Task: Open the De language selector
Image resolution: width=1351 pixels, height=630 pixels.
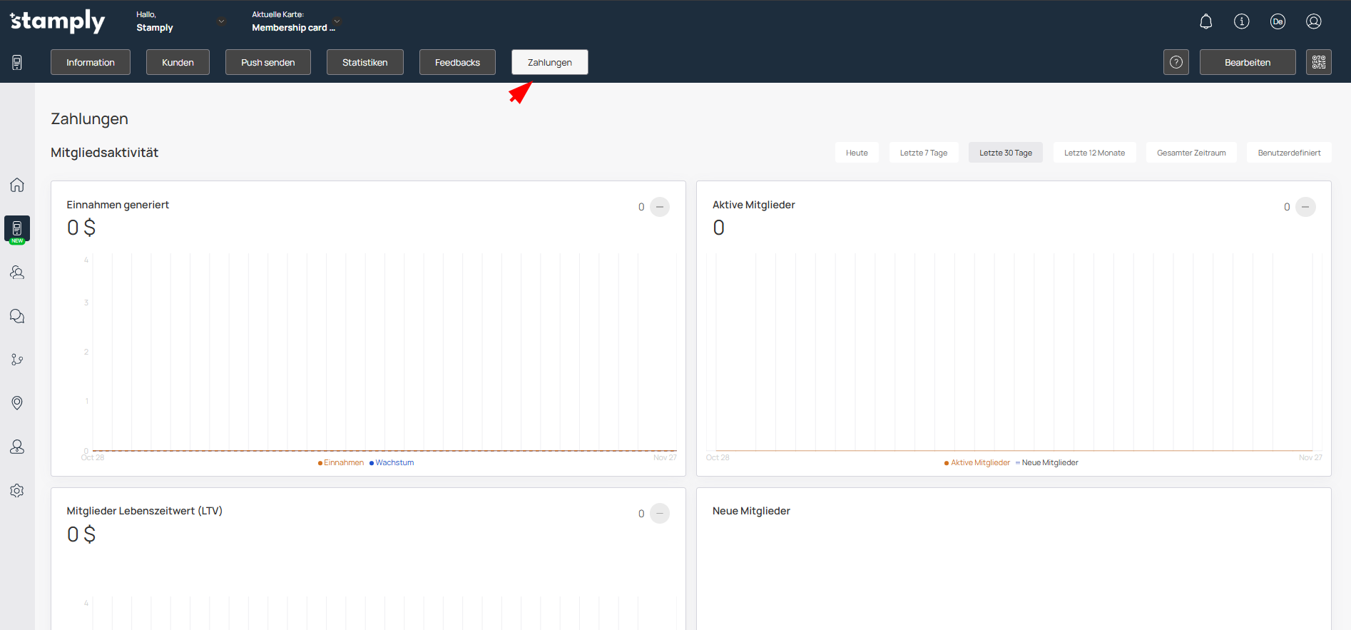Action: [1278, 21]
